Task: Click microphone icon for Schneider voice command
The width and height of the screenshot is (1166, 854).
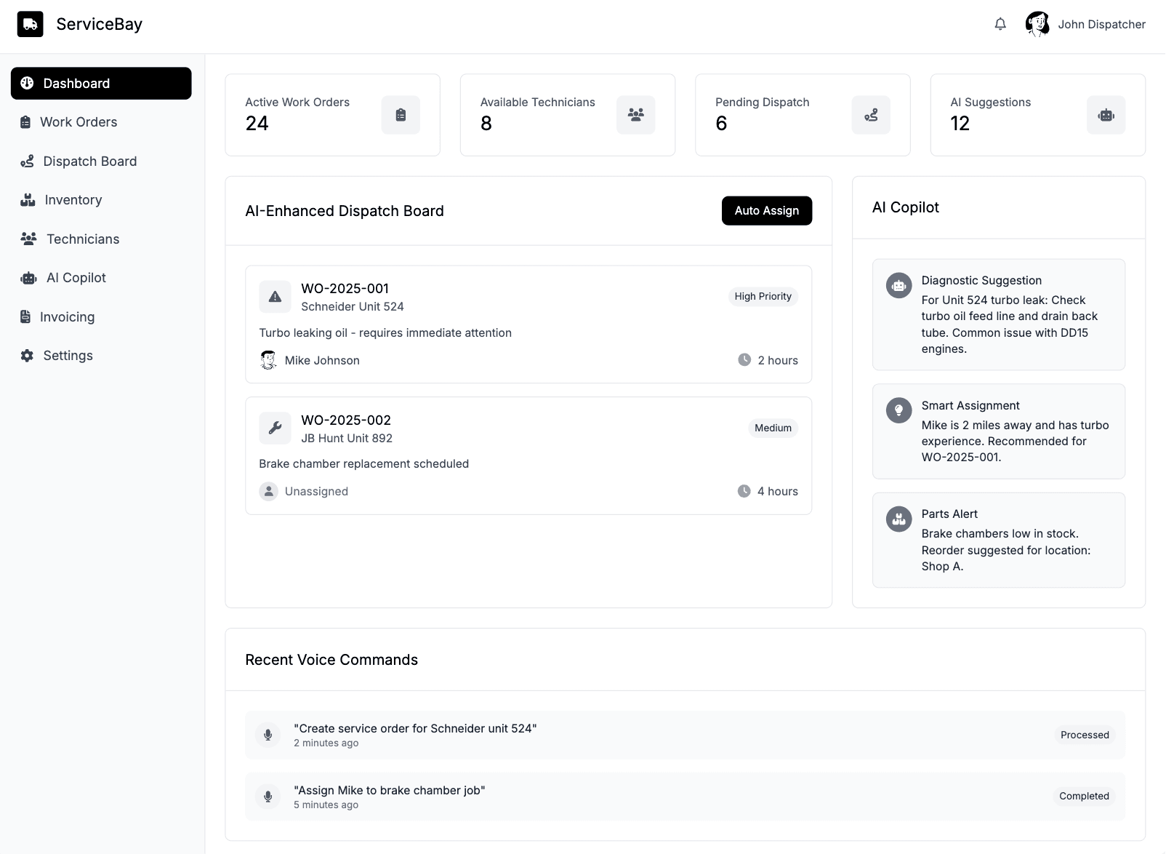Action: click(x=268, y=735)
